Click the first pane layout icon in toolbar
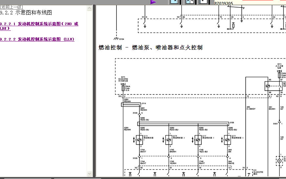This screenshot has height=179, width=286. coord(174,2)
